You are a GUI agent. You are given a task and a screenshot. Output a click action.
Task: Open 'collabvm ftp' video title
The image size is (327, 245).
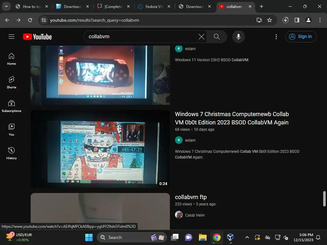point(191,197)
